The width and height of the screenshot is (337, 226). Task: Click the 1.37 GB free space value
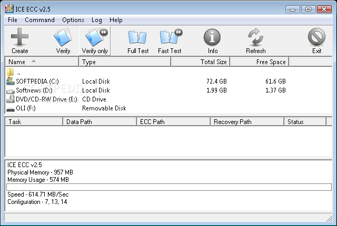tap(275, 90)
